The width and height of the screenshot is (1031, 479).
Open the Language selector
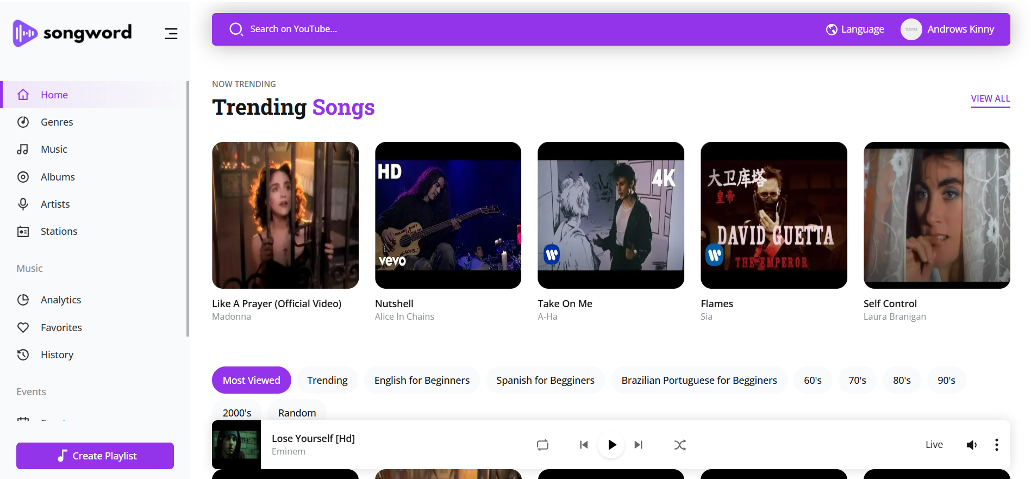(x=855, y=29)
